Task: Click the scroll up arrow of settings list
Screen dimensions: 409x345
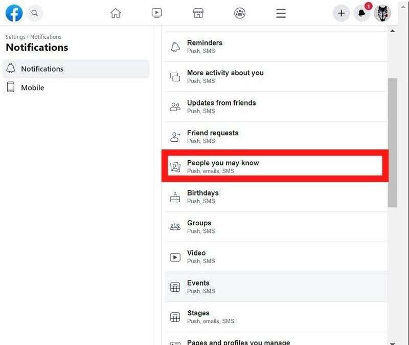Action: click(x=392, y=31)
